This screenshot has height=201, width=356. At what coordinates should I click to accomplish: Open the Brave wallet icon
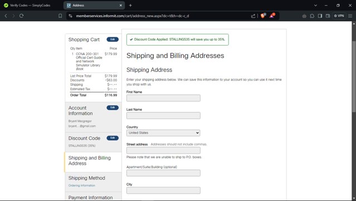coord(328,16)
